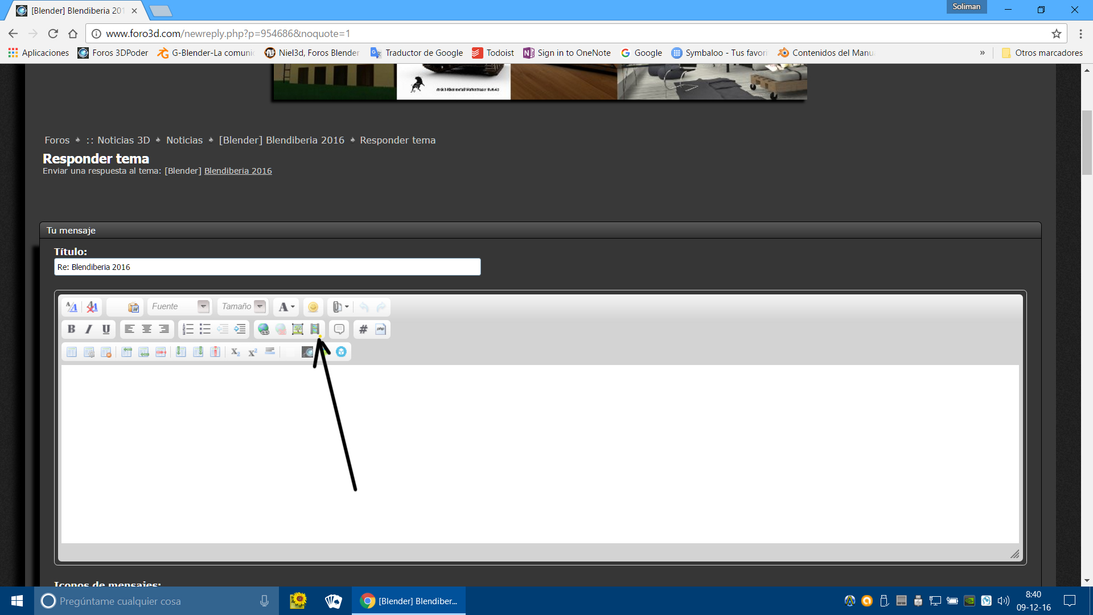Toggle italic formatting
Viewport: 1093px width, 615px height.
coord(88,329)
